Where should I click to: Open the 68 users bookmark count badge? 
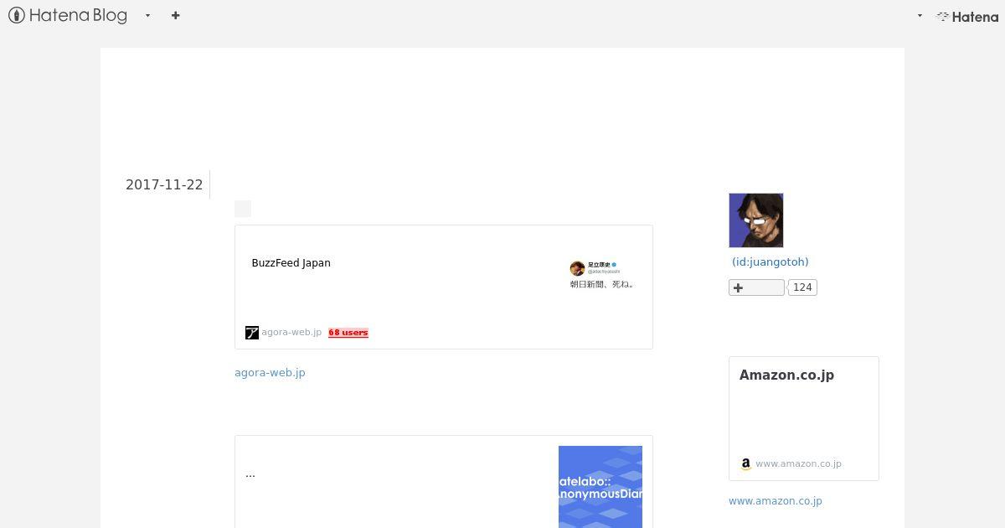point(348,333)
